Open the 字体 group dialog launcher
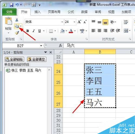Image resolution: width=135 pixels, height=134 pixels. (87, 39)
